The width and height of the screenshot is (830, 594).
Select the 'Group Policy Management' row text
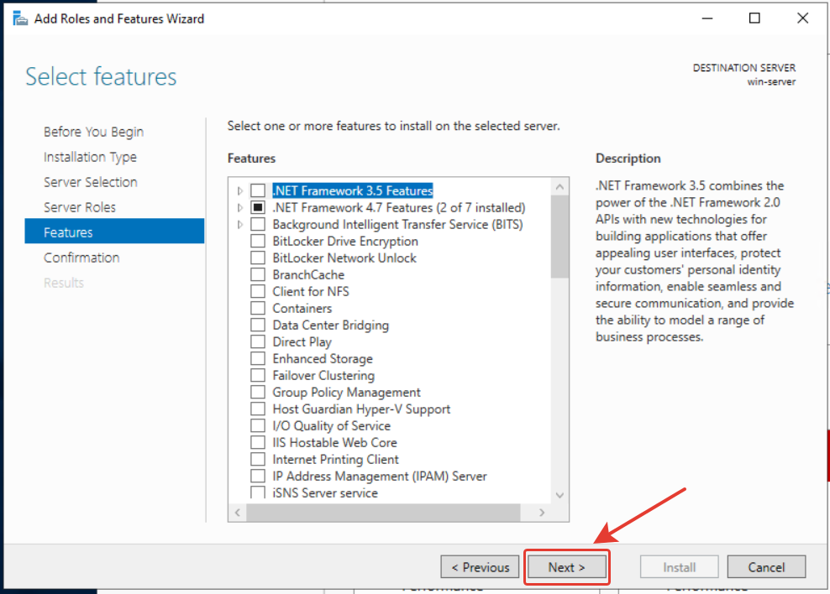coord(346,393)
